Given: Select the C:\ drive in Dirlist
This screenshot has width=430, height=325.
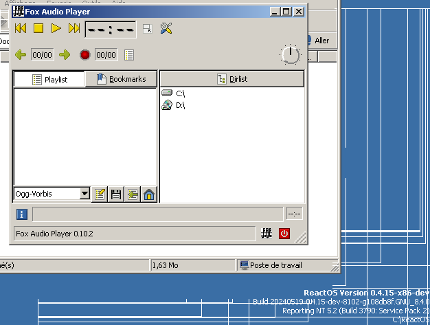Looking at the screenshot, I should click(x=173, y=93).
